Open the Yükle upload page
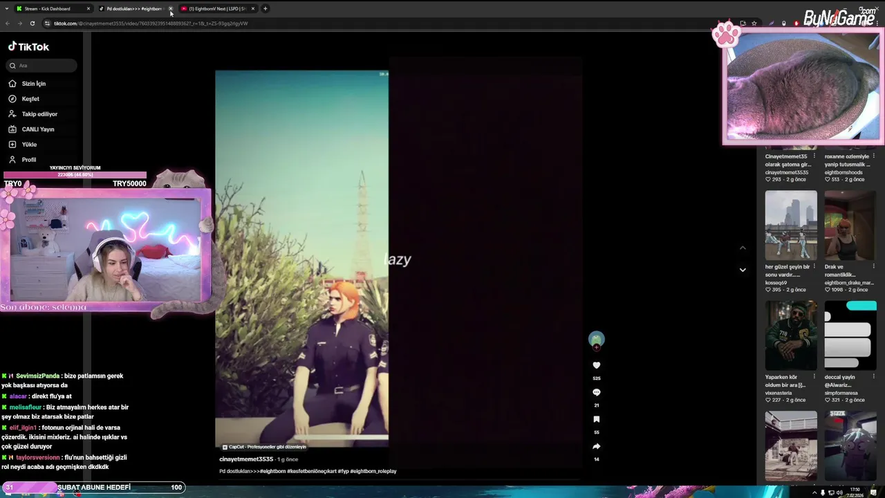 [29, 145]
